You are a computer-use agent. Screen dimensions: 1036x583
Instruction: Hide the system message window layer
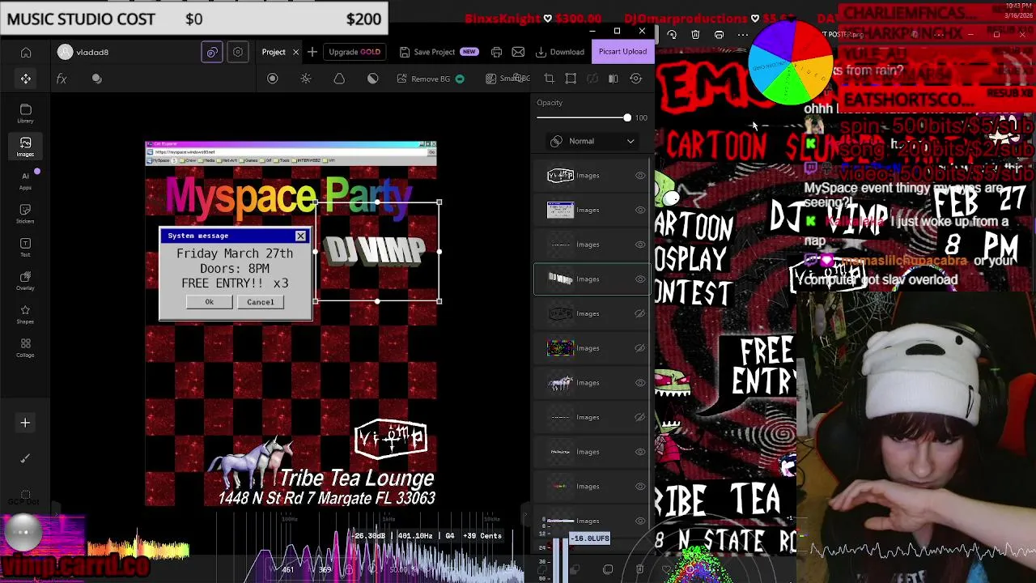coord(639,211)
